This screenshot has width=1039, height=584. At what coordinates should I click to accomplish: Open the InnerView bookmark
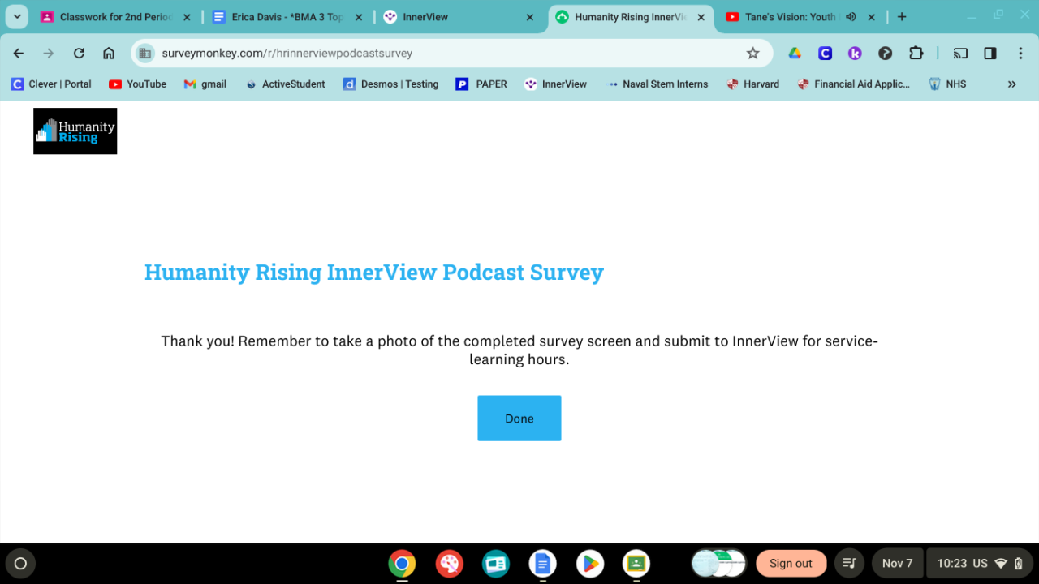tap(556, 84)
